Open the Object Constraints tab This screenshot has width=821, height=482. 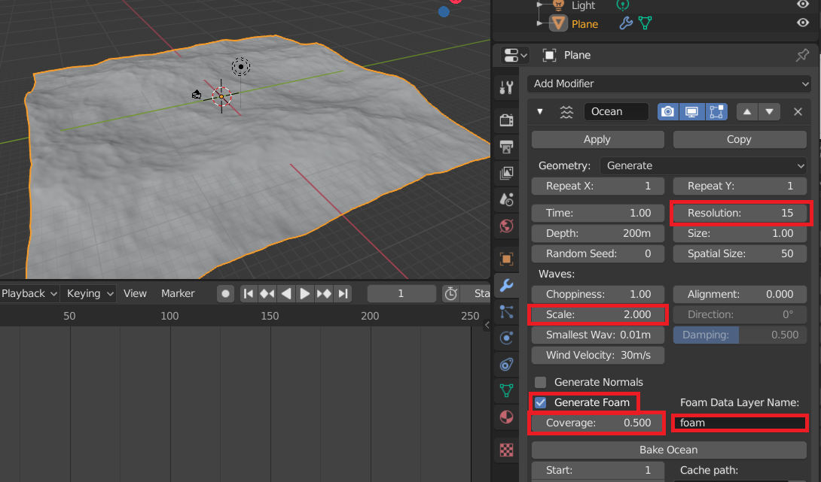click(506, 365)
